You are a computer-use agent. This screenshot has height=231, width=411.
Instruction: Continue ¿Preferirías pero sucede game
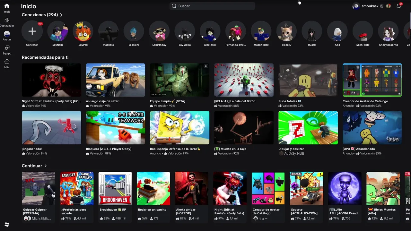77,197
